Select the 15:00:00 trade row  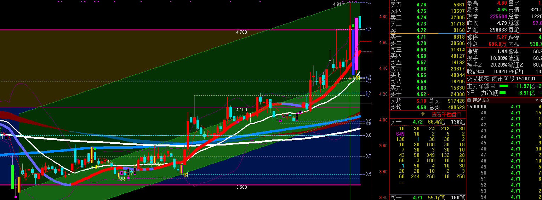click(x=504, y=107)
